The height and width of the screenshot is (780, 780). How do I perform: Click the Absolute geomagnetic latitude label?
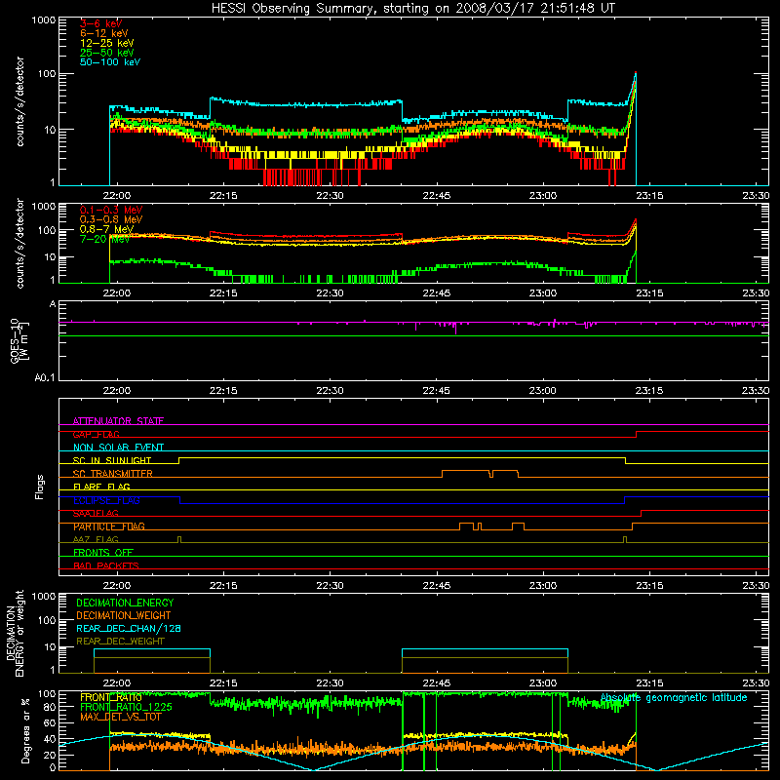pyautogui.click(x=674, y=698)
